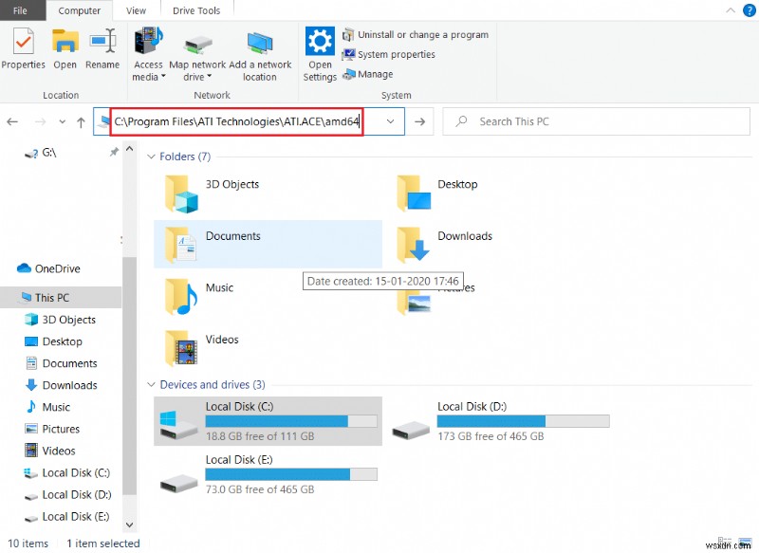Collapse the ribbon with the chevron
The image size is (759, 553).
click(731, 10)
